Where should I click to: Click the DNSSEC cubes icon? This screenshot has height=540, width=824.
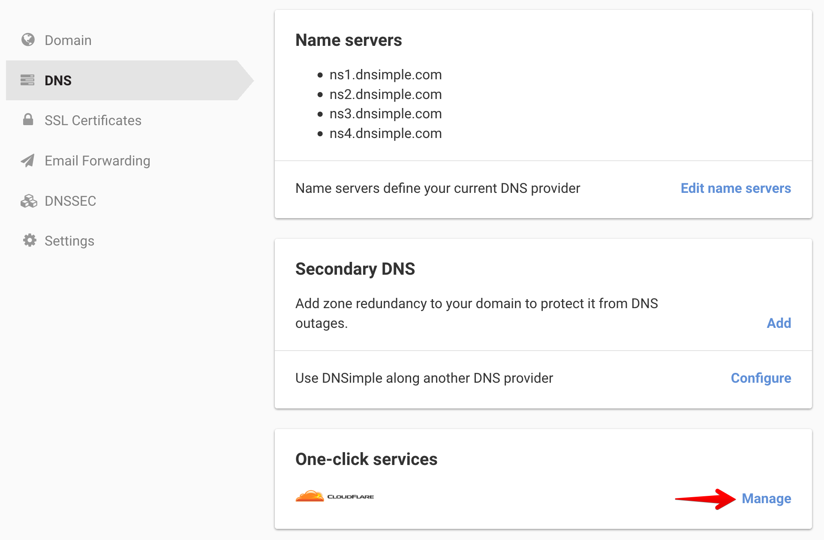pos(29,201)
